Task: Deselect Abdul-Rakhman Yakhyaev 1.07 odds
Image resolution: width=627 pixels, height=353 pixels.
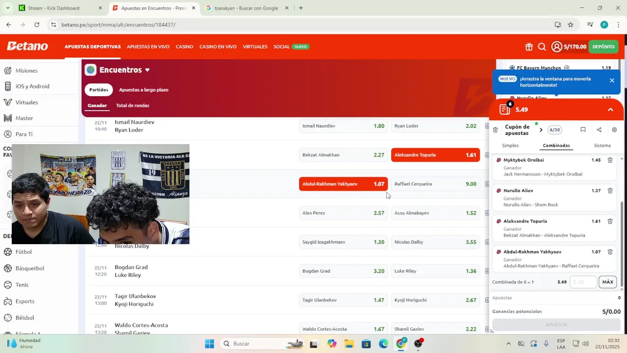Action: pyautogui.click(x=343, y=184)
